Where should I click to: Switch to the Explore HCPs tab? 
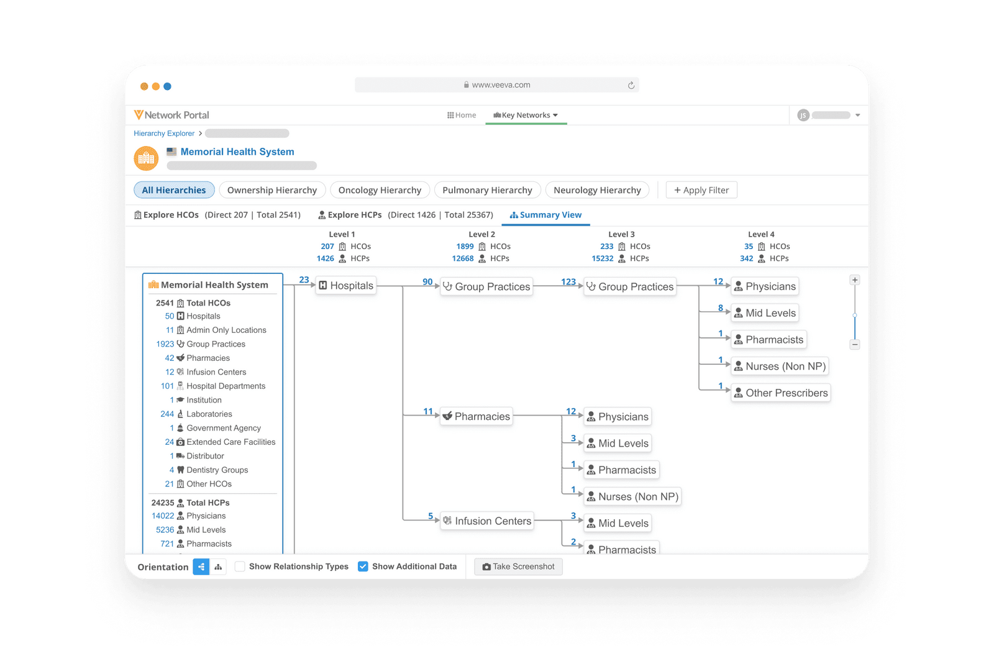pyautogui.click(x=354, y=215)
